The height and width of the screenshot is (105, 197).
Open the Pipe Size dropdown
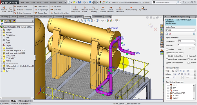pos(186,45)
